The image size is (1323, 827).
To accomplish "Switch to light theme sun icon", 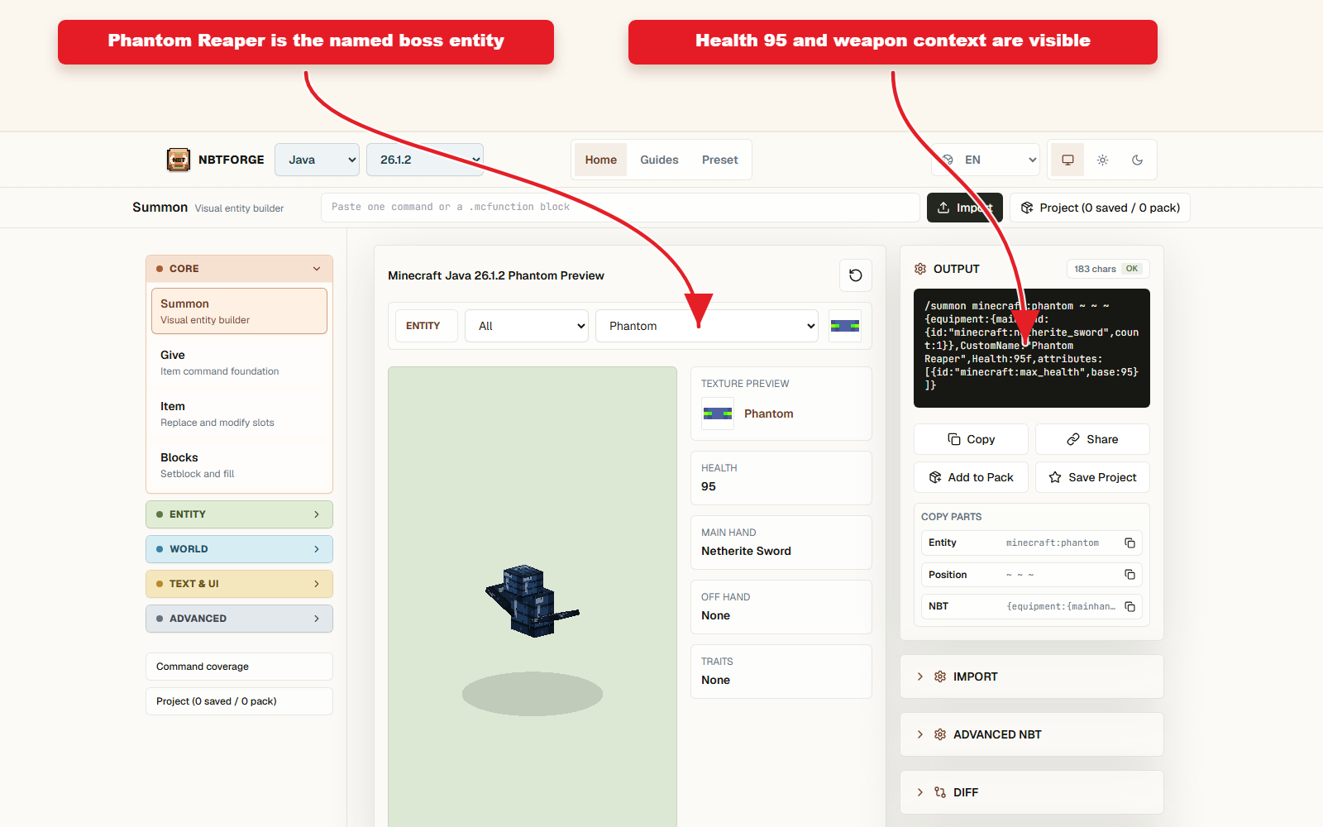I will pos(1102,160).
